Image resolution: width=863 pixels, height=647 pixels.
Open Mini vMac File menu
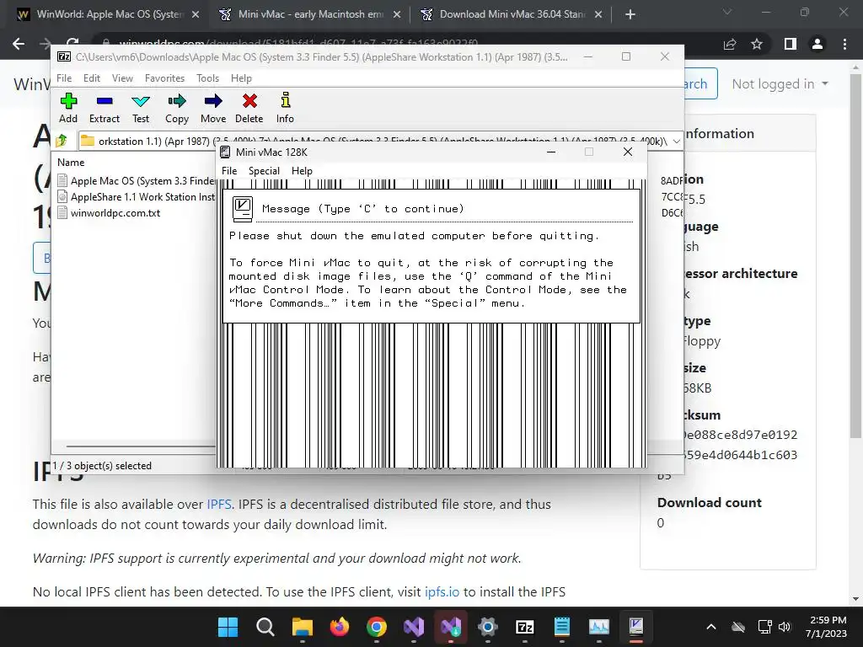[x=229, y=170]
